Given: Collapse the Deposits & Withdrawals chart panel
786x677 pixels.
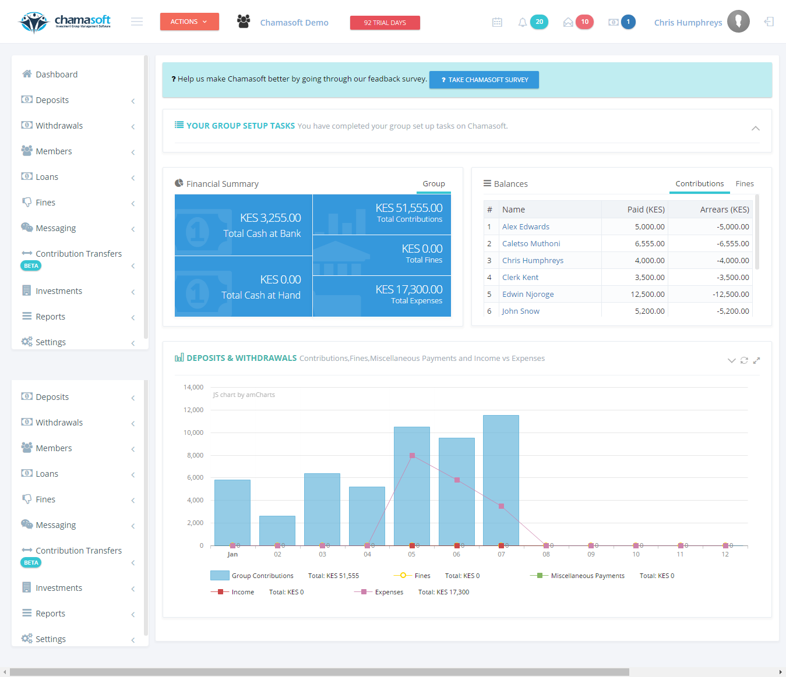Looking at the screenshot, I should [732, 360].
